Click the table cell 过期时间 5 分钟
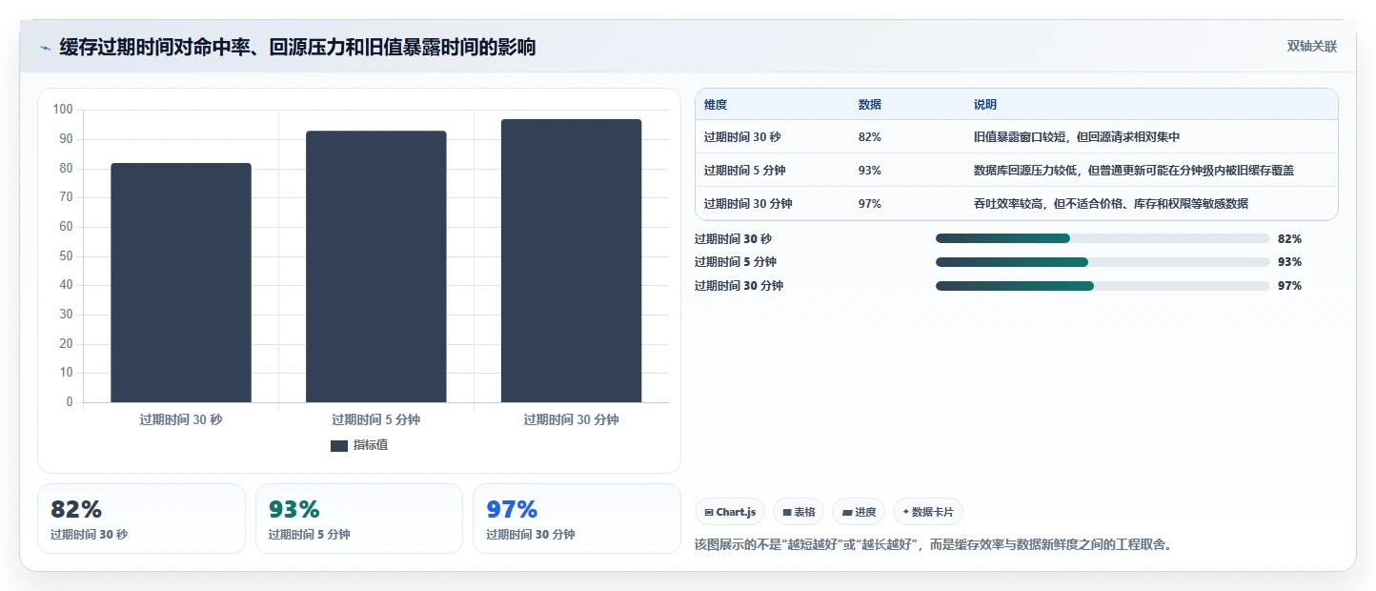This screenshot has width=1376, height=591. point(745,171)
